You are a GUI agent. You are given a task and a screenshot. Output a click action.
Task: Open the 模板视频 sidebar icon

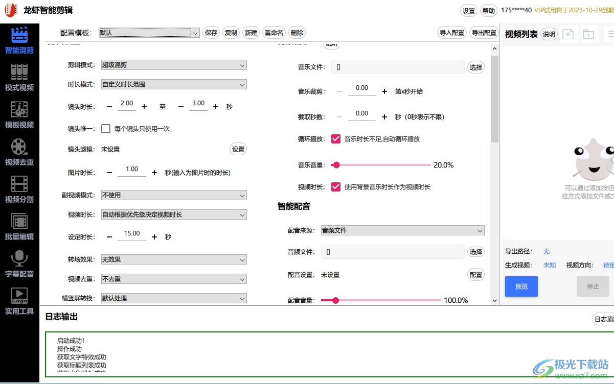[19, 110]
